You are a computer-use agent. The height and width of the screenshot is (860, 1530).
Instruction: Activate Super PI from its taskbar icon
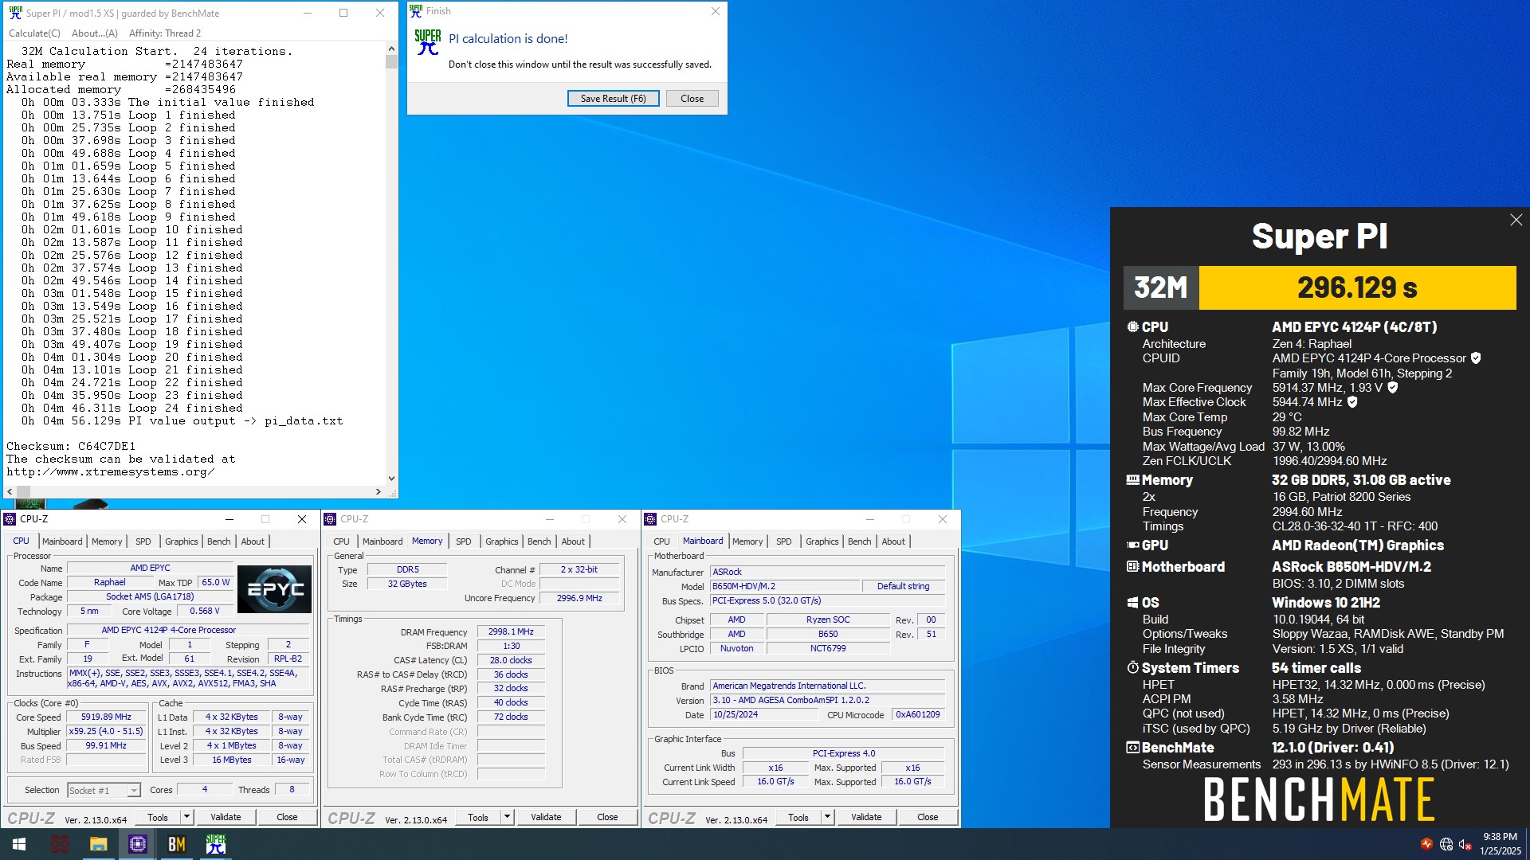tap(216, 844)
